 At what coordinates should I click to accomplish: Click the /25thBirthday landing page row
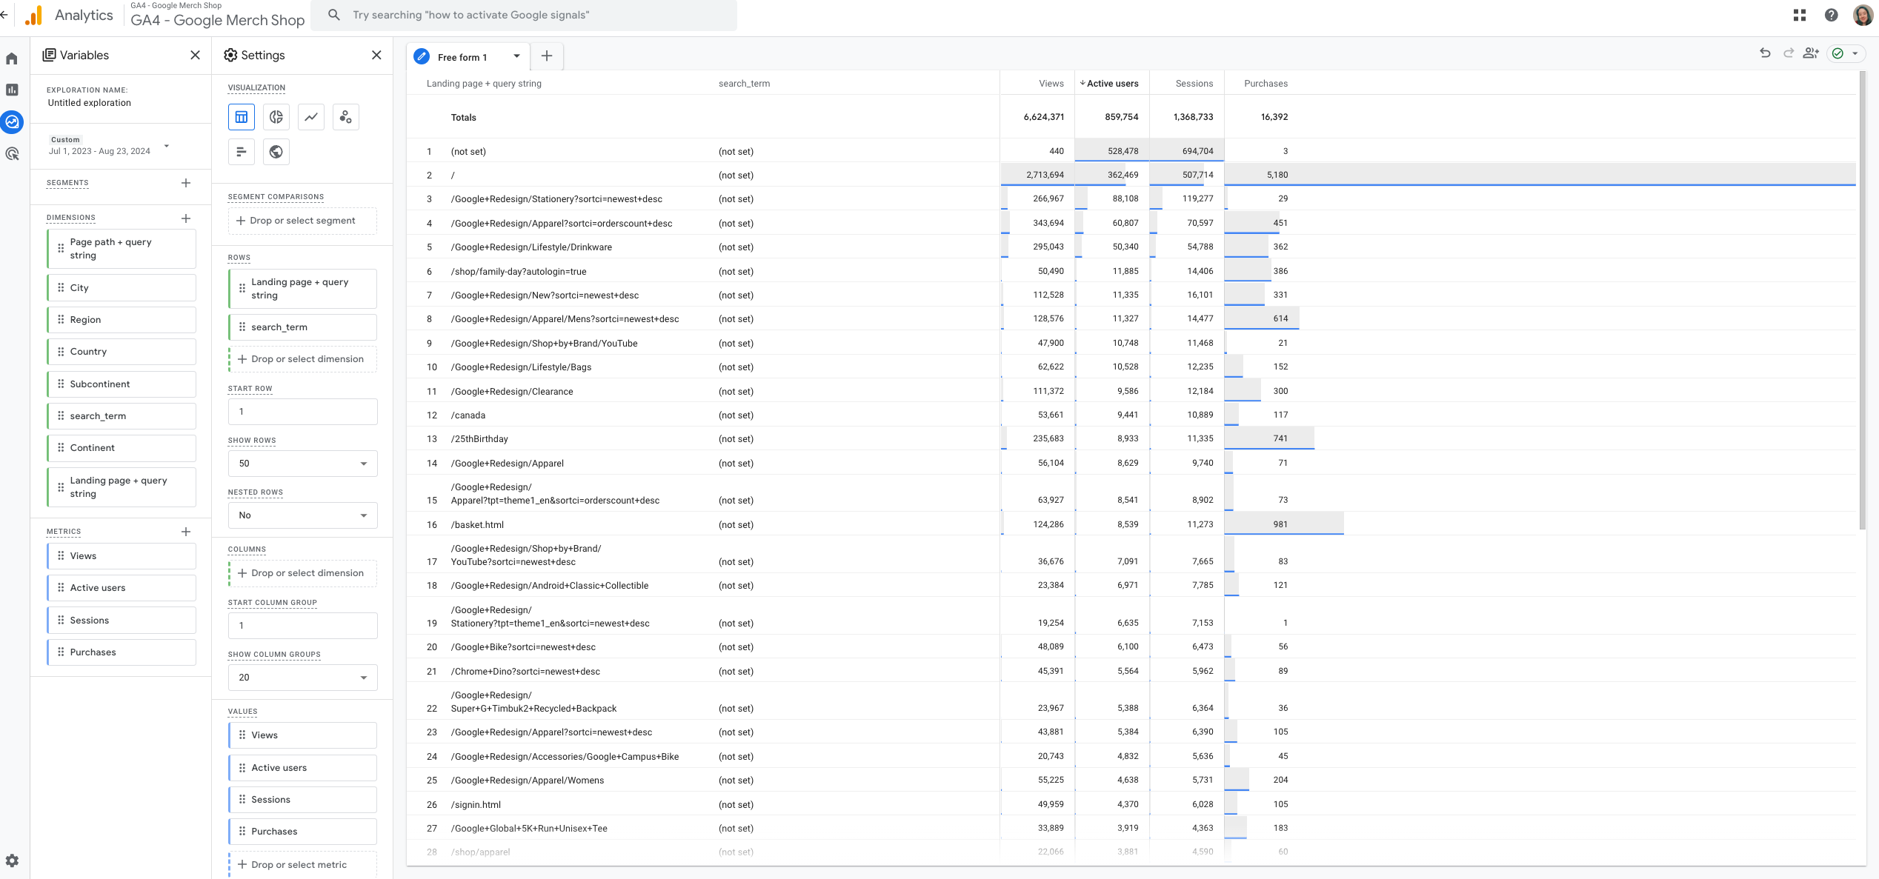tap(1131, 438)
